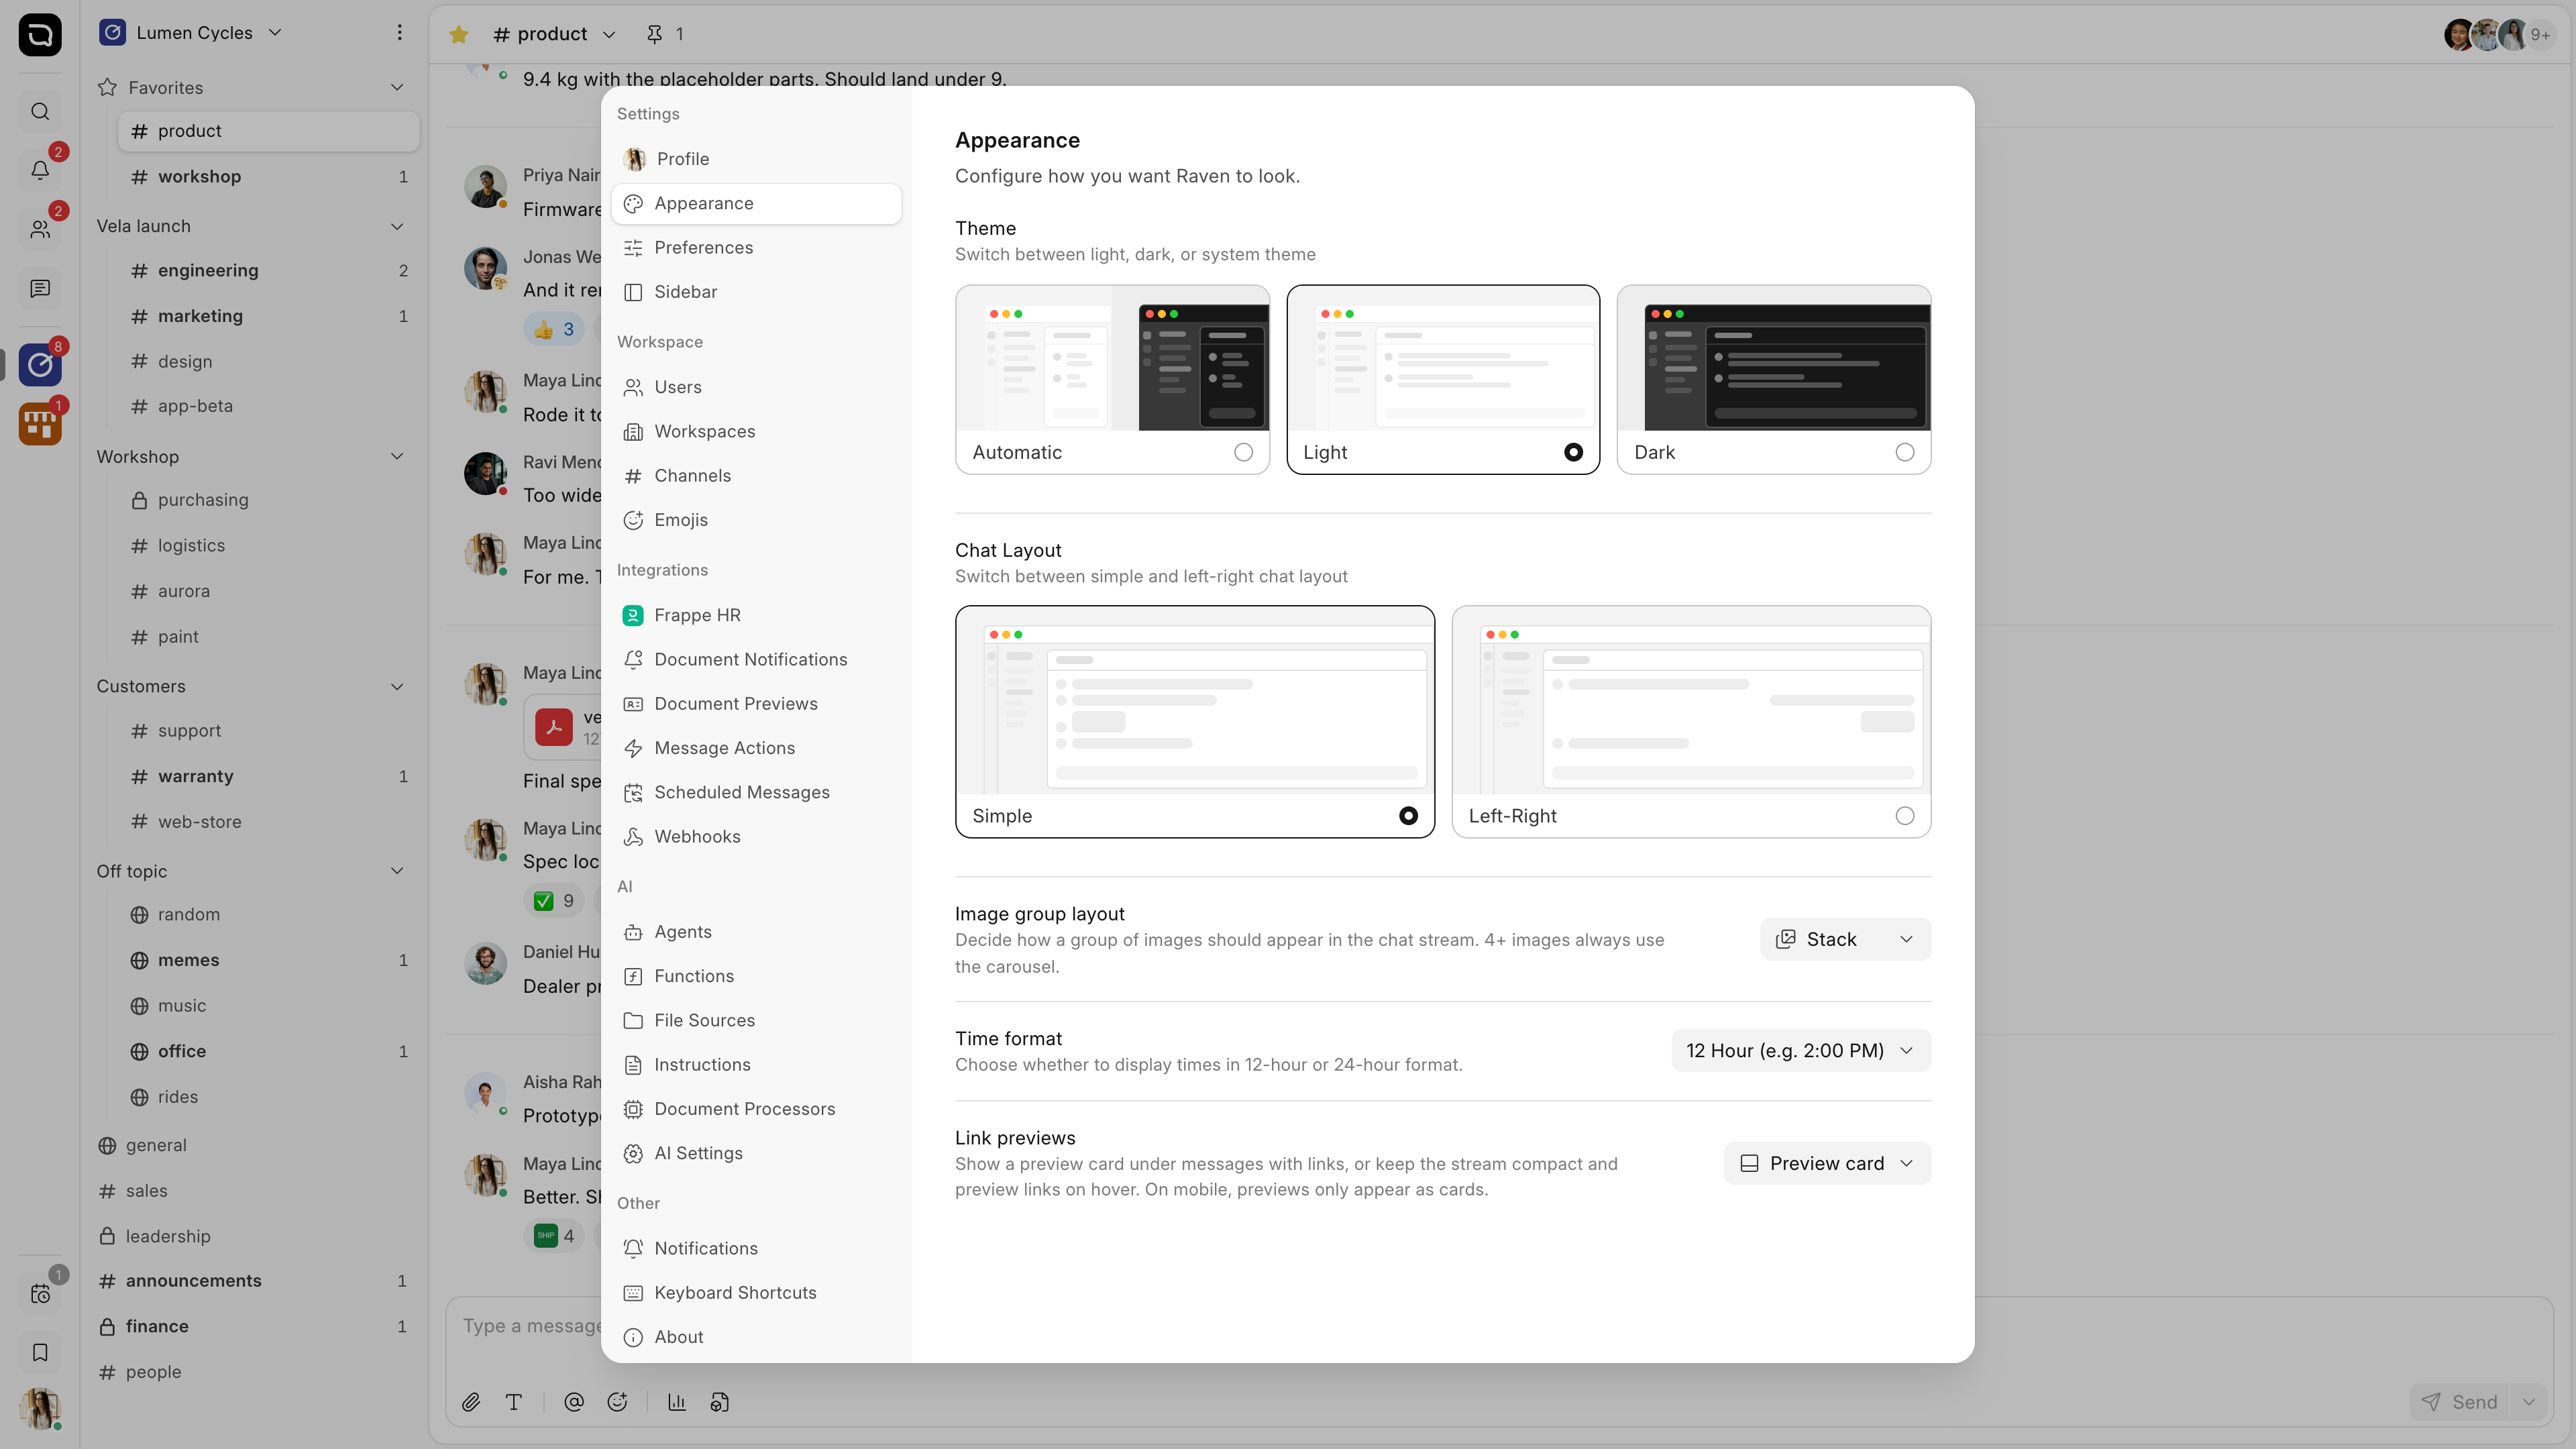Open the Image group layout Stack dropdown

tap(1845, 939)
